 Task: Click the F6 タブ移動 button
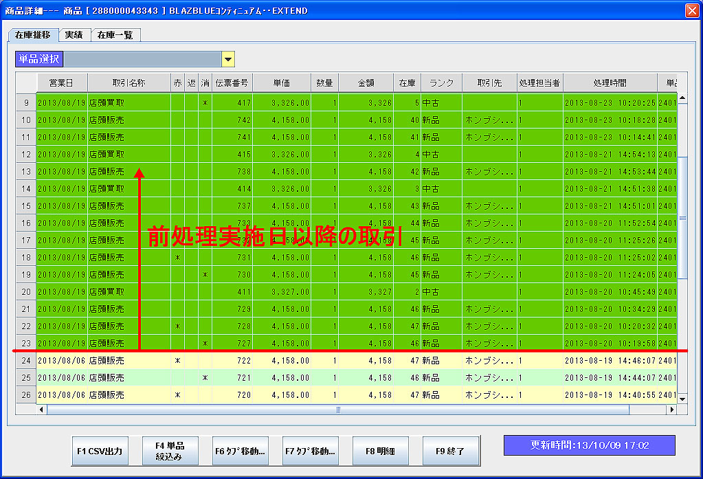(240, 452)
